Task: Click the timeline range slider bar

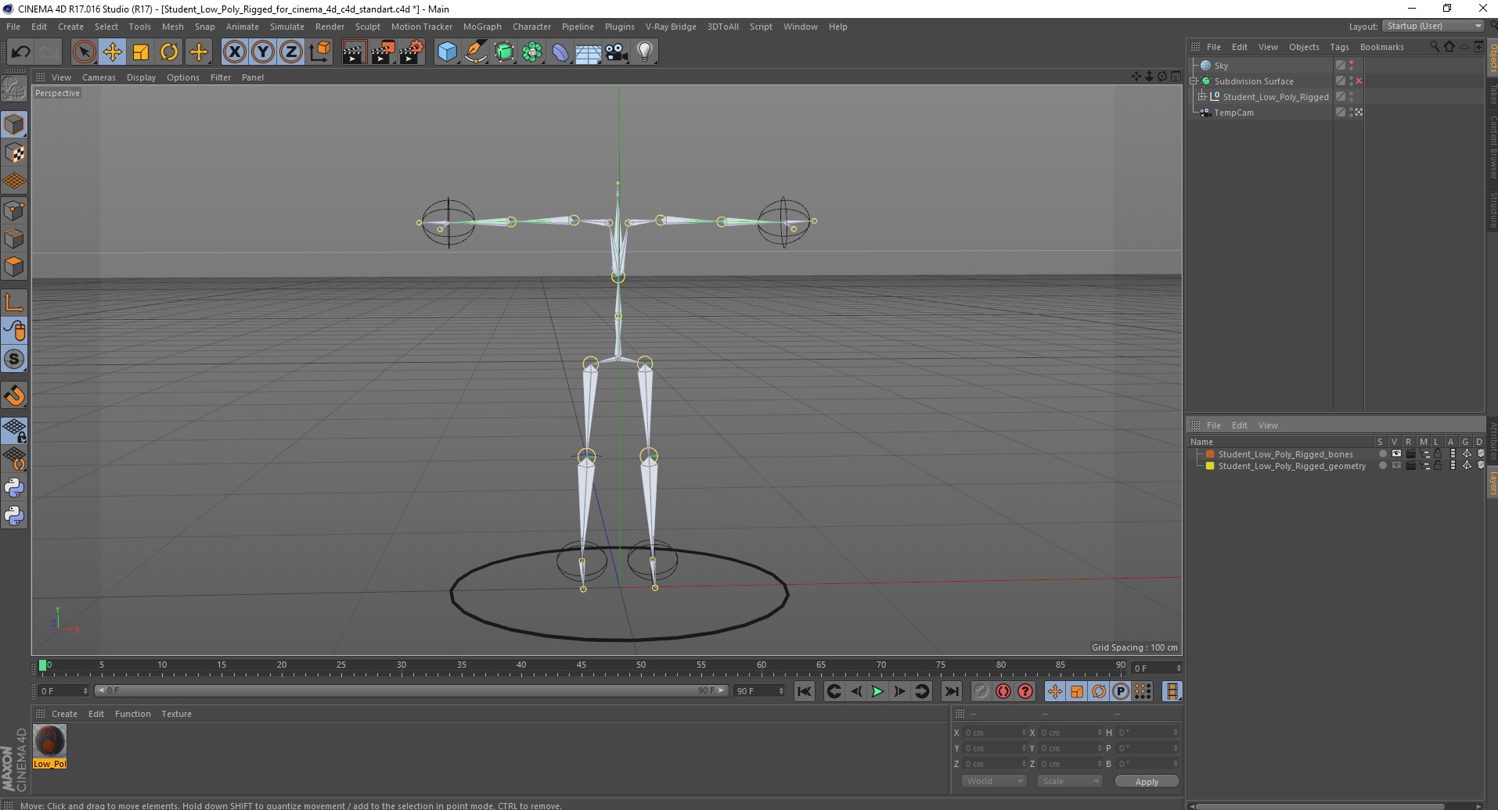Action: [x=411, y=691]
